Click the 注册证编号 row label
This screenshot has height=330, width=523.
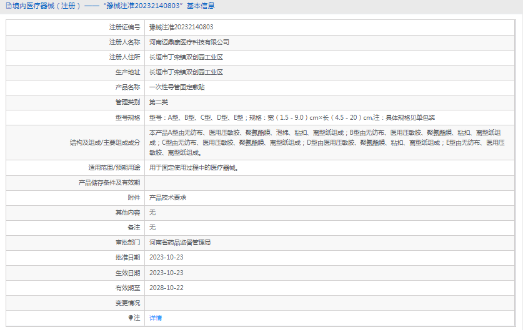124,27
